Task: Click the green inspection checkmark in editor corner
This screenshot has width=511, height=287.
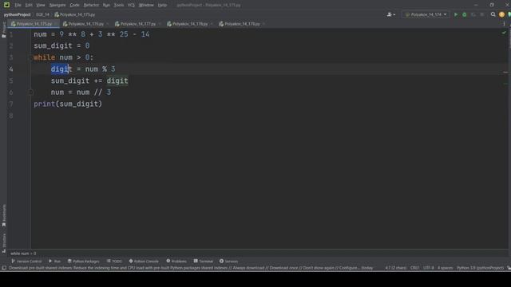Action: [504, 33]
